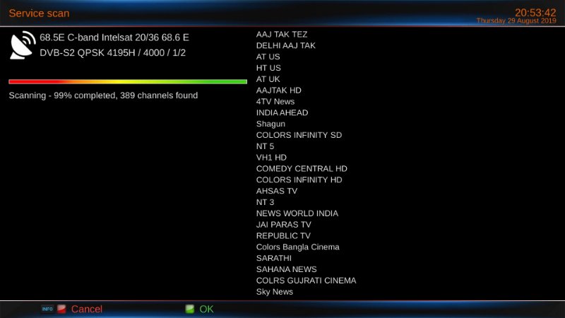Cancel the service scan
This screenshot has height=318, width=565.
point(86,309)
